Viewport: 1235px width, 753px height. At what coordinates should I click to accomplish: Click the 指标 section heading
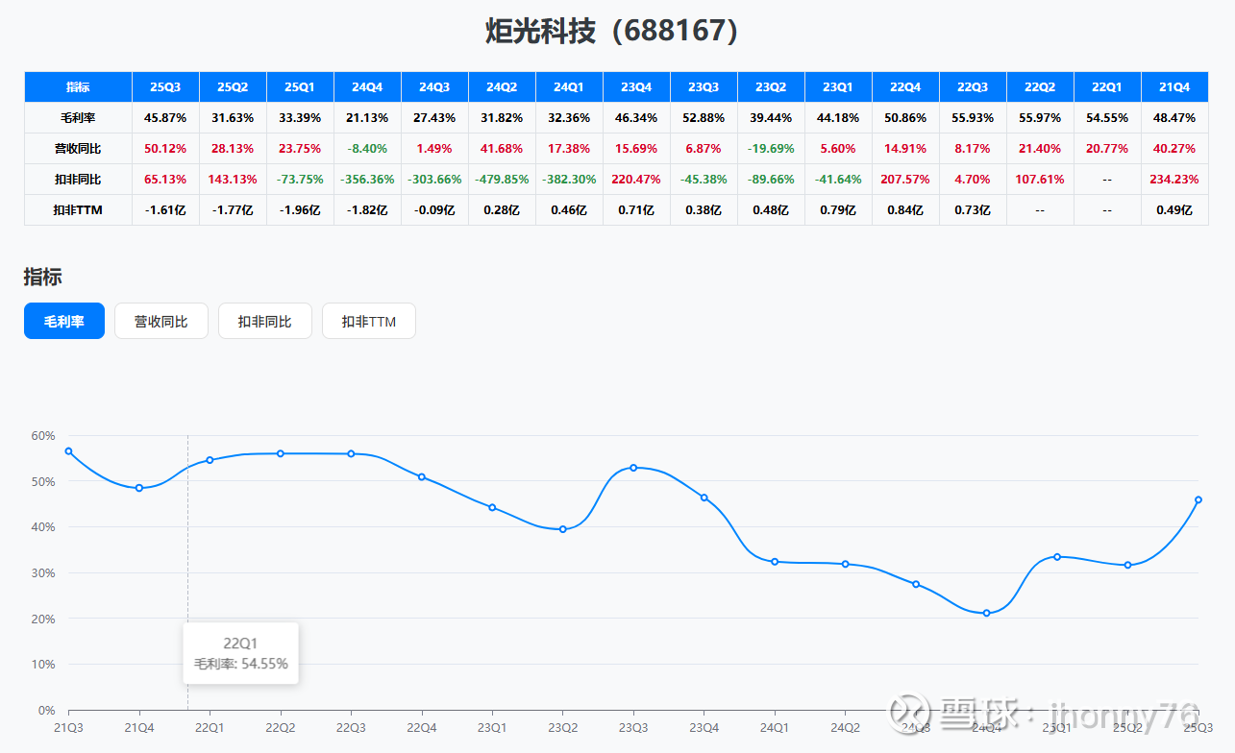(x=43, y=278)
